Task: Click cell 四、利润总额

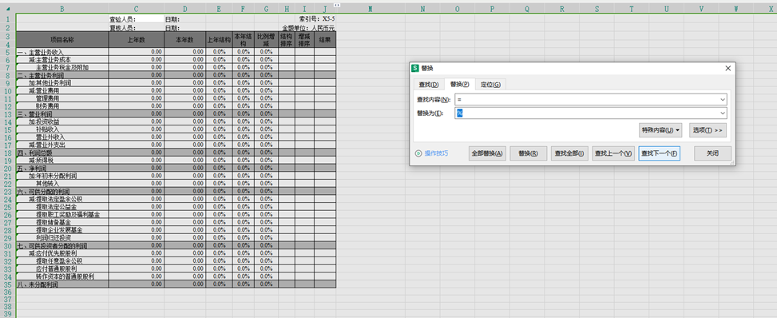Action: tap(62, 153)
